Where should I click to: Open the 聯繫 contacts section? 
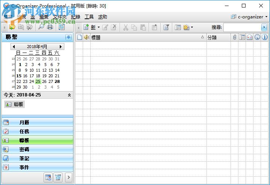38,140
